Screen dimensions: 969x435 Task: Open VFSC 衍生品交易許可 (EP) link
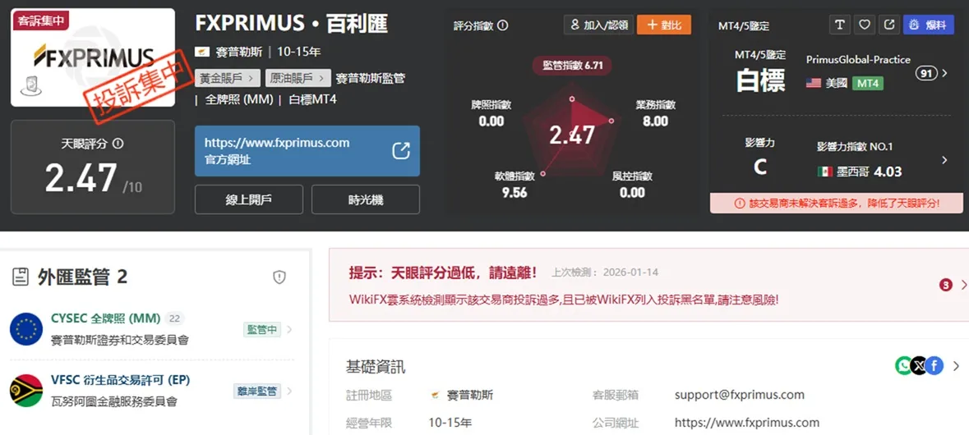pyautogui.click(x=121, y=380)
